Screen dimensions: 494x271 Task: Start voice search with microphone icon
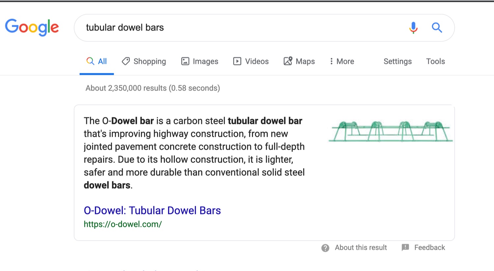(413, 28)
